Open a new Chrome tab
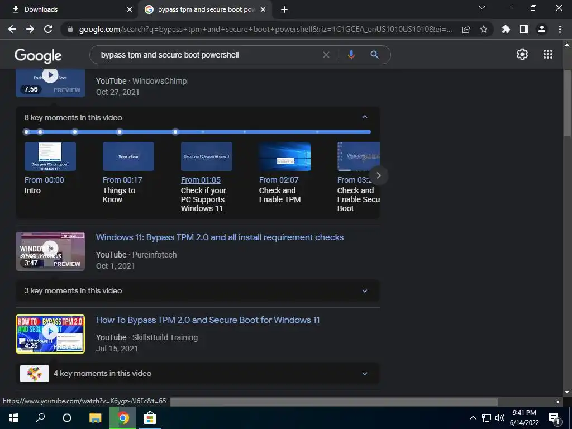Image resolution: width=572 pixels, height=429 pixels. tap(284, 9)
